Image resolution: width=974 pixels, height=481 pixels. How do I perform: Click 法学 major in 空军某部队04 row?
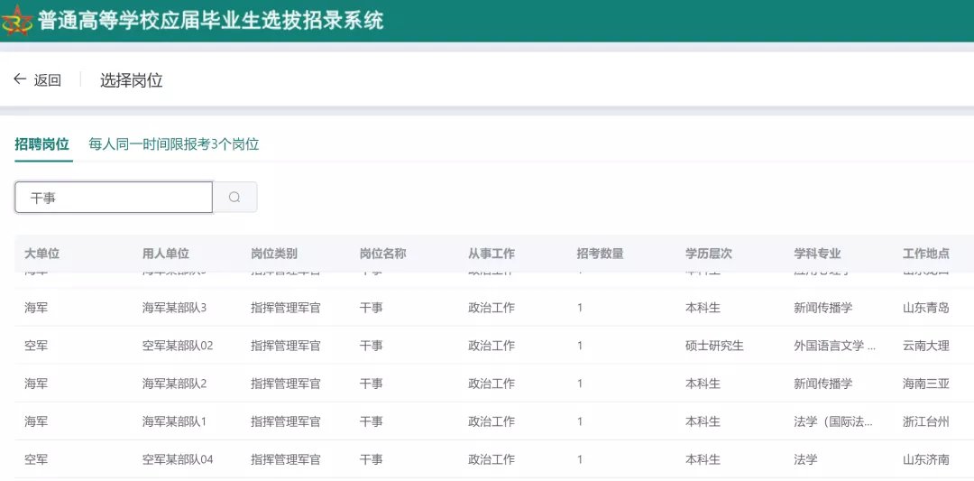pos(805,460)
